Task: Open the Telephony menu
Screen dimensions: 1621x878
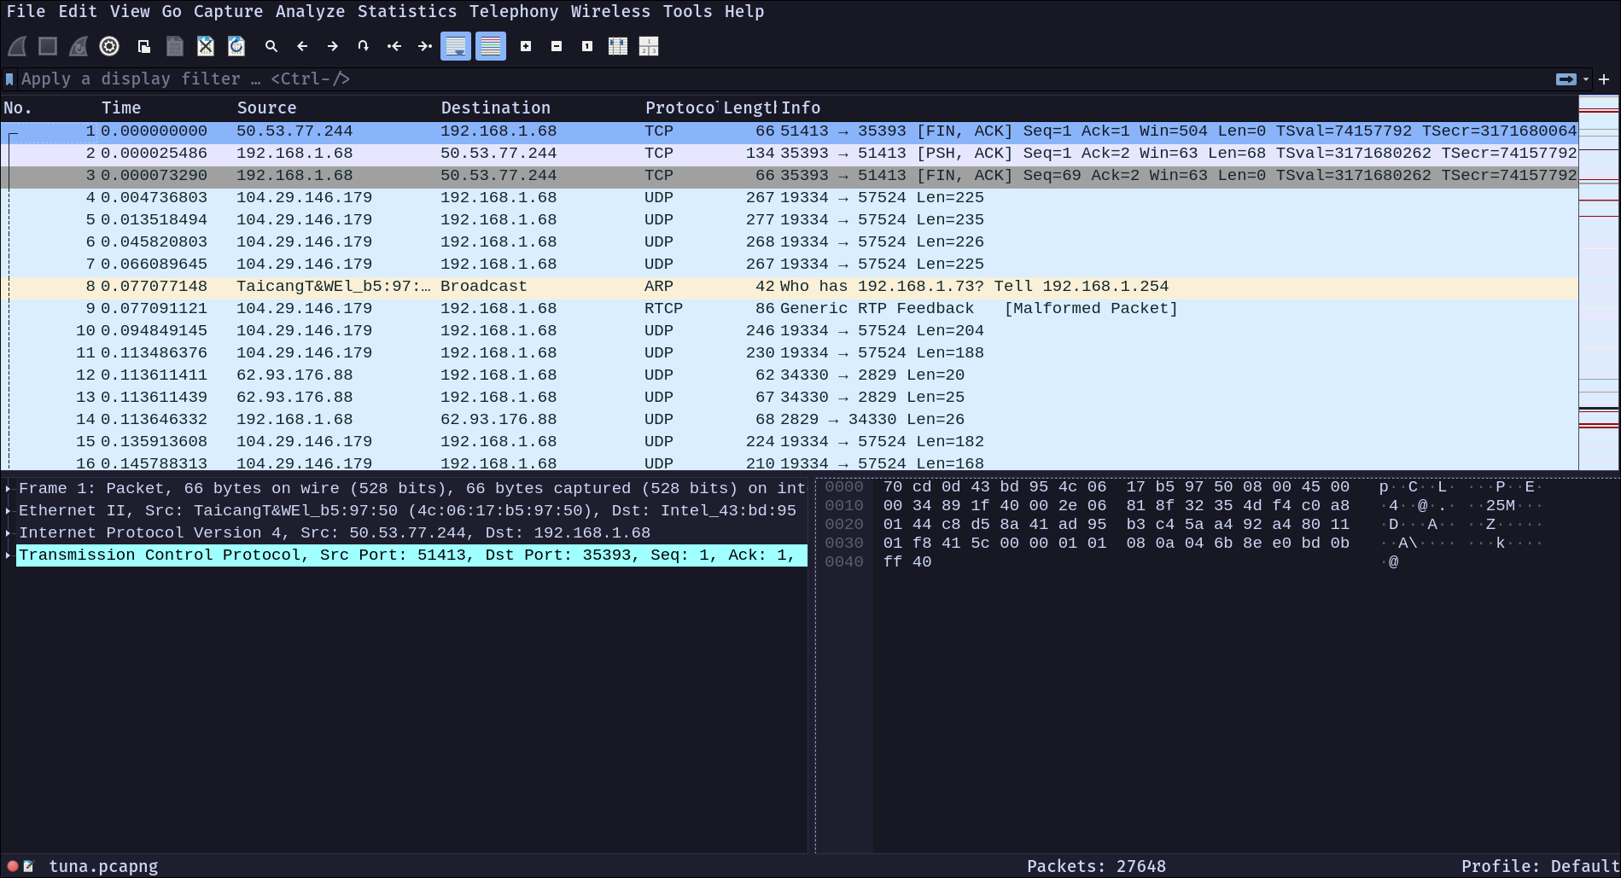Action: [x=514, y=11]
